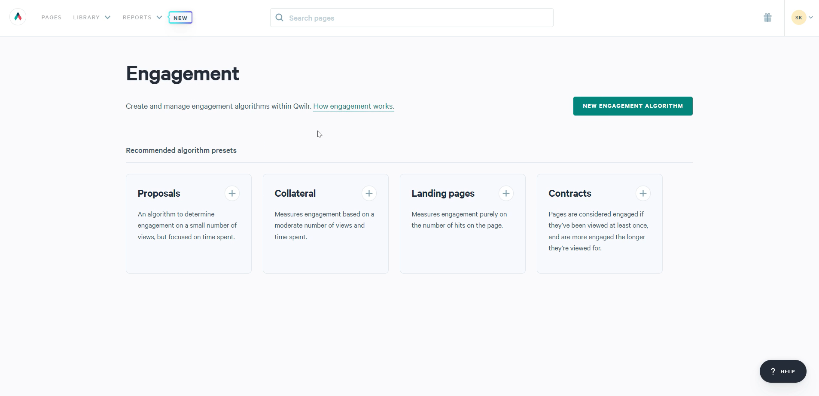
Task: Open the Library menu item
Action: [86, 18]
